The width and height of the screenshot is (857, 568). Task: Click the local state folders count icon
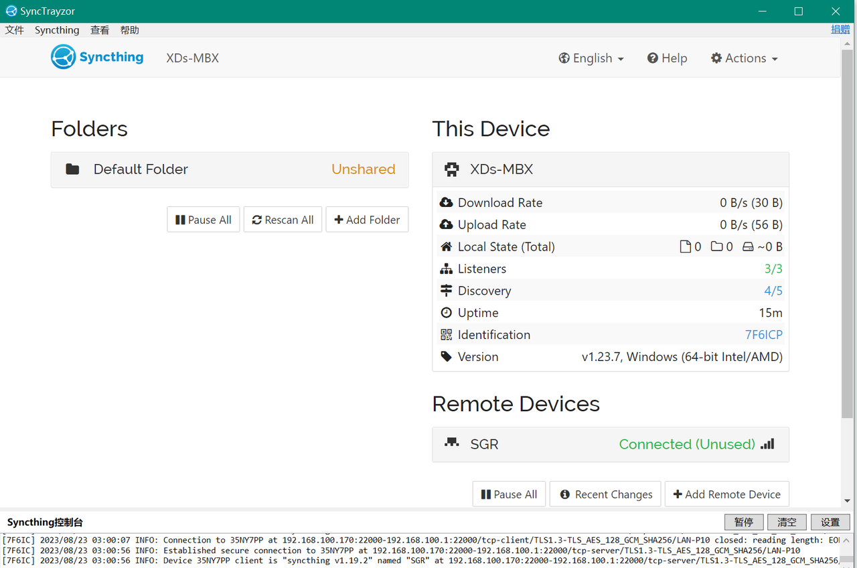point(717,246)
